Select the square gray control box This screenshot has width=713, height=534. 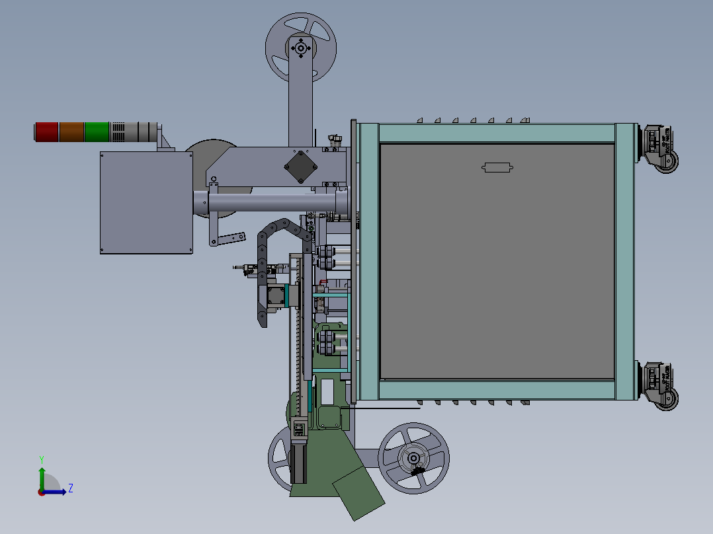click(146, 203)
